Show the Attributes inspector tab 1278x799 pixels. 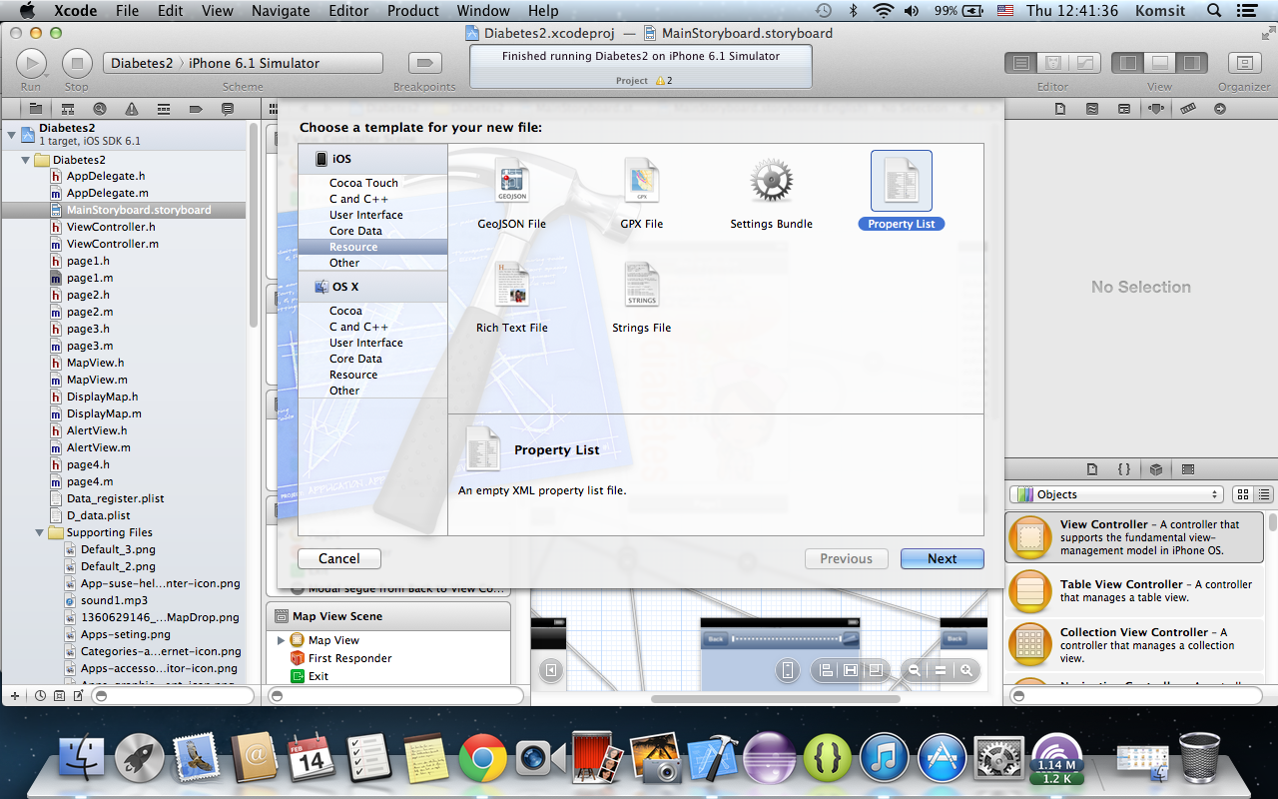tap(1156, 109)
